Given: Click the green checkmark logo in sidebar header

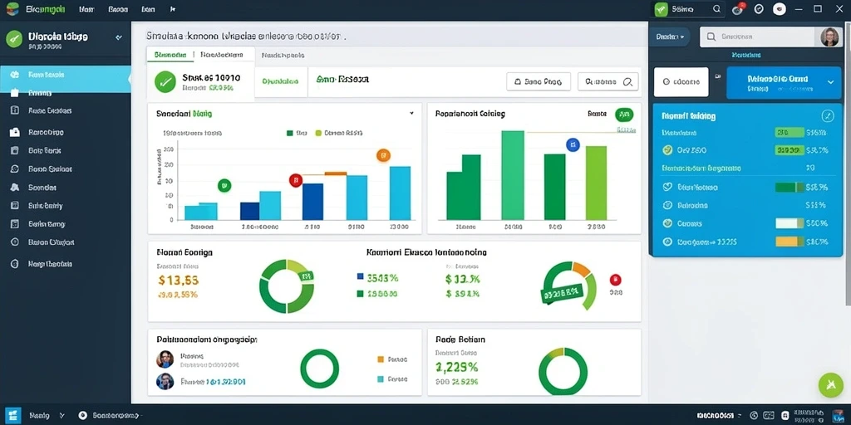Looking at the screenshot, I should point(13,38).
